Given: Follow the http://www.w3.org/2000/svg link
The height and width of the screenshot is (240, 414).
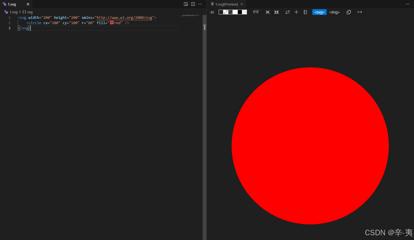Looking at the screenshot, I should (124, 18).
